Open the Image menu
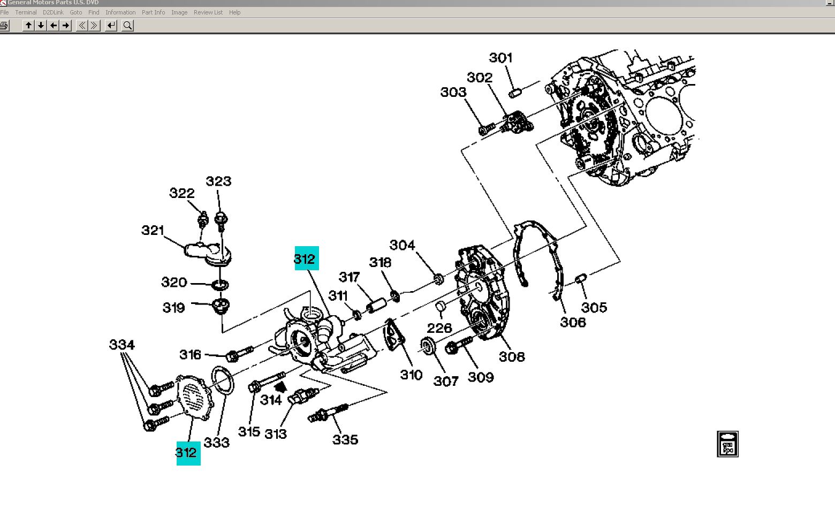Viewport: 835px width, 518px height. click(x=179, y=12)
